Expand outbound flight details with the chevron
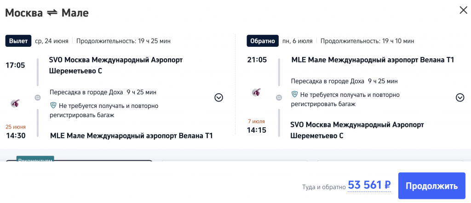The height and width of the screenshot is (203, 471). [218, 97]
